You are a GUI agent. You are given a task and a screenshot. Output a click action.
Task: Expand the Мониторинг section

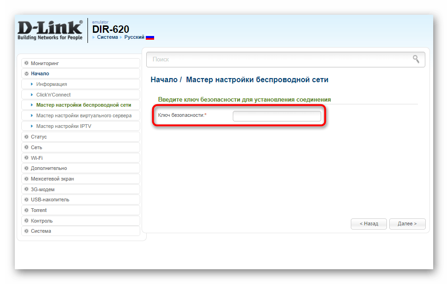(81, 63)
